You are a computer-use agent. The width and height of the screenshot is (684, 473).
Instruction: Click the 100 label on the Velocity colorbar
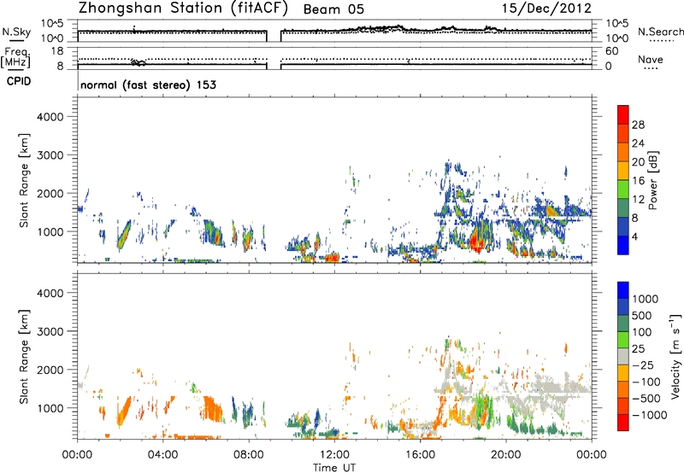click(641, 332)
